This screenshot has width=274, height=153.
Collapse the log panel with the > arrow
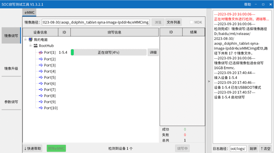click(209, 81)
